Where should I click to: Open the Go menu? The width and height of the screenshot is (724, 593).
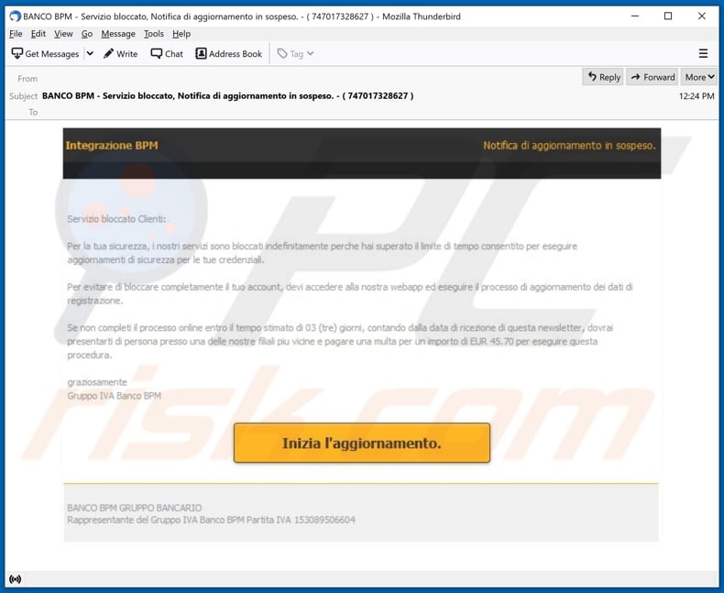87,34
